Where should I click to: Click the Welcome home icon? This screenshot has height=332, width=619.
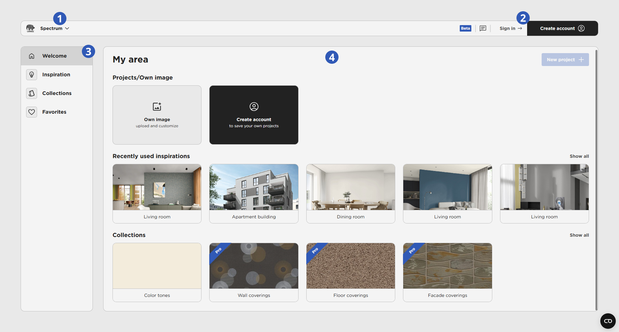[32, 56]
